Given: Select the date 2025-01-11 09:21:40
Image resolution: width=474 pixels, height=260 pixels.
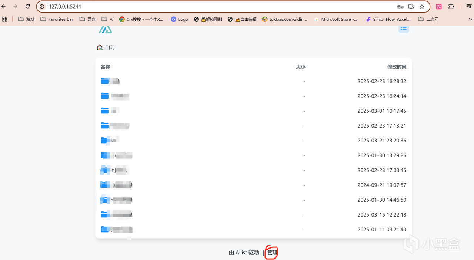Looking at the screenshot, I should pyautogui.click(x=382, y=230).
